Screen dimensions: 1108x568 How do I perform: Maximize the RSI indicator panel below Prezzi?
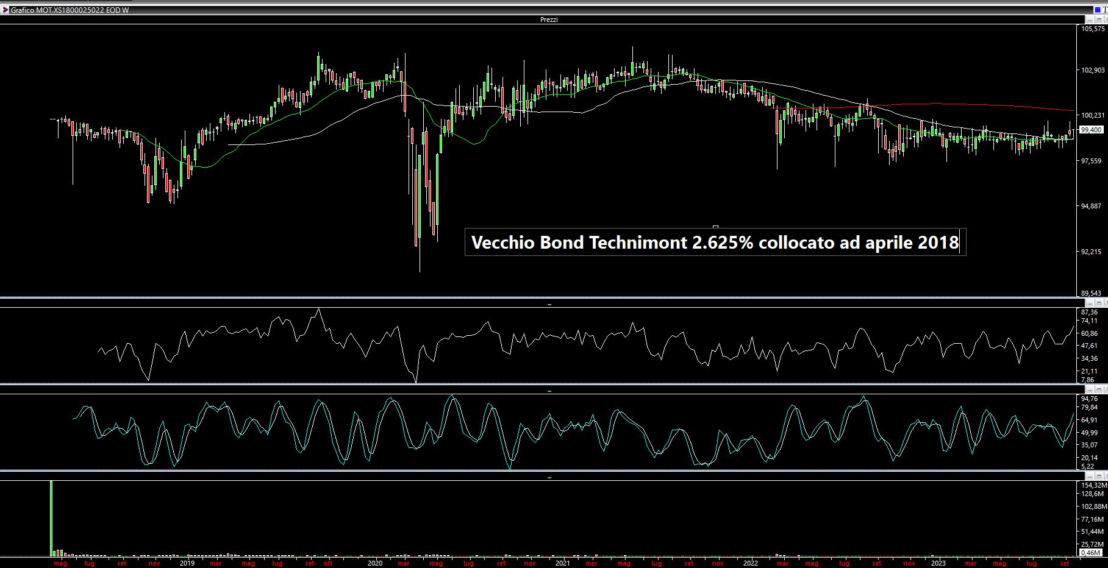coord(1099,303)
